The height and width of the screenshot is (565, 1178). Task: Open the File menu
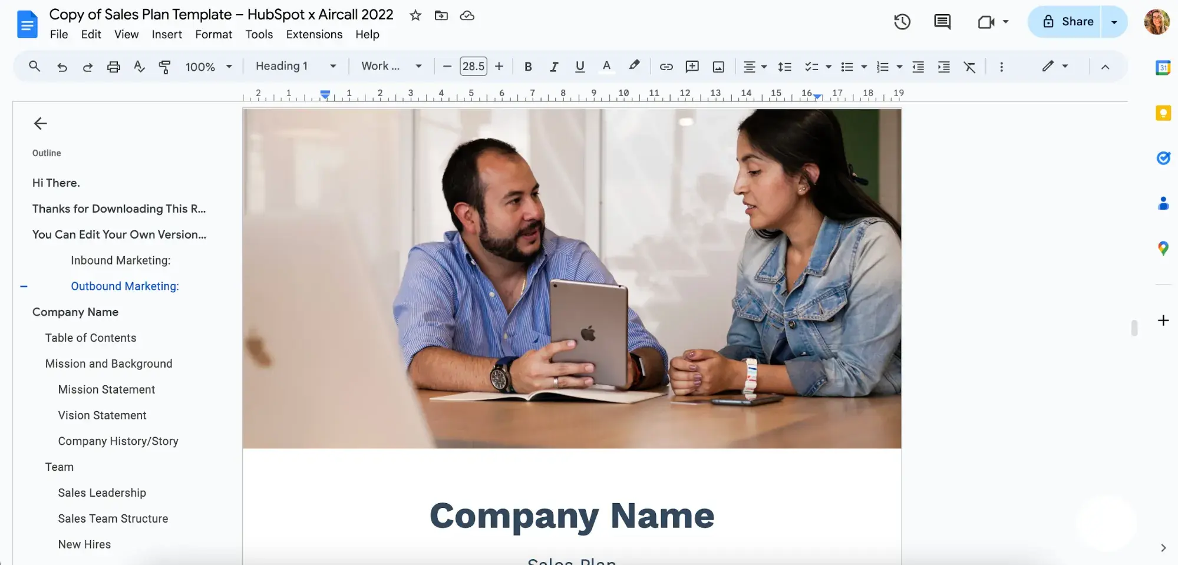[x=59, y=34]
